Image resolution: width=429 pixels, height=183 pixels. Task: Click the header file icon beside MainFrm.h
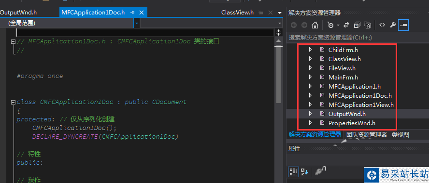coord(322,77)
